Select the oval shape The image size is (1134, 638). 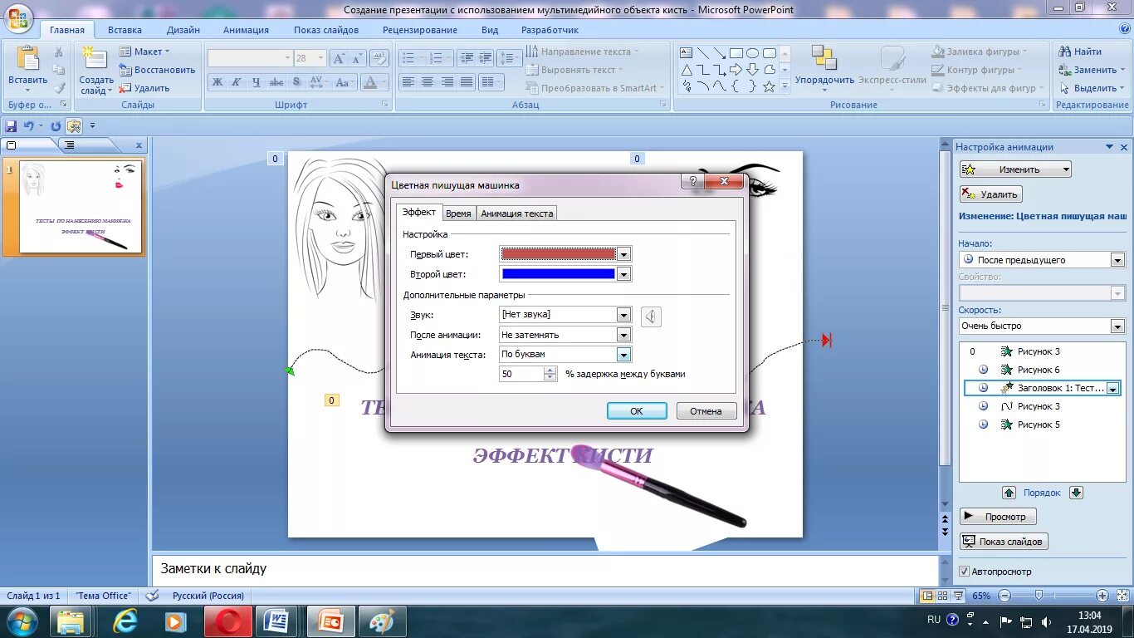753,53
